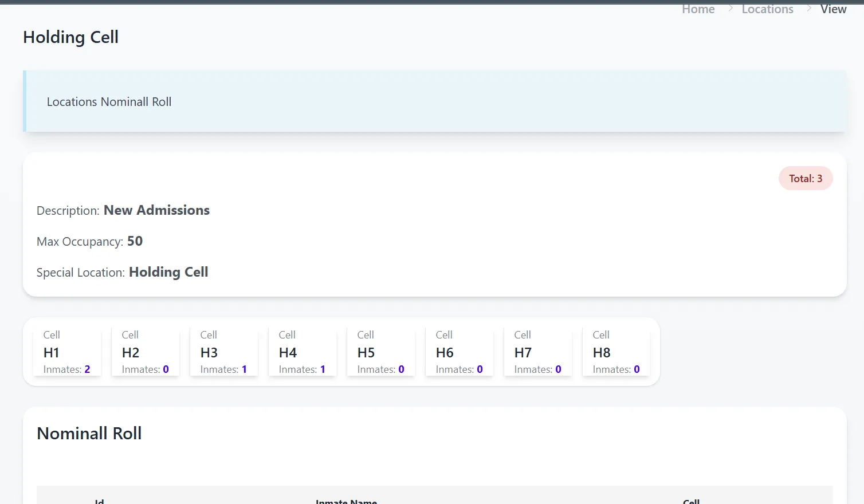
Task: Navigate to Locations via breadcrumb
Action: coord(767,9)
